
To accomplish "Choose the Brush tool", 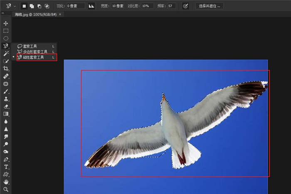I will pyautogui.click(x=6, y=91).
